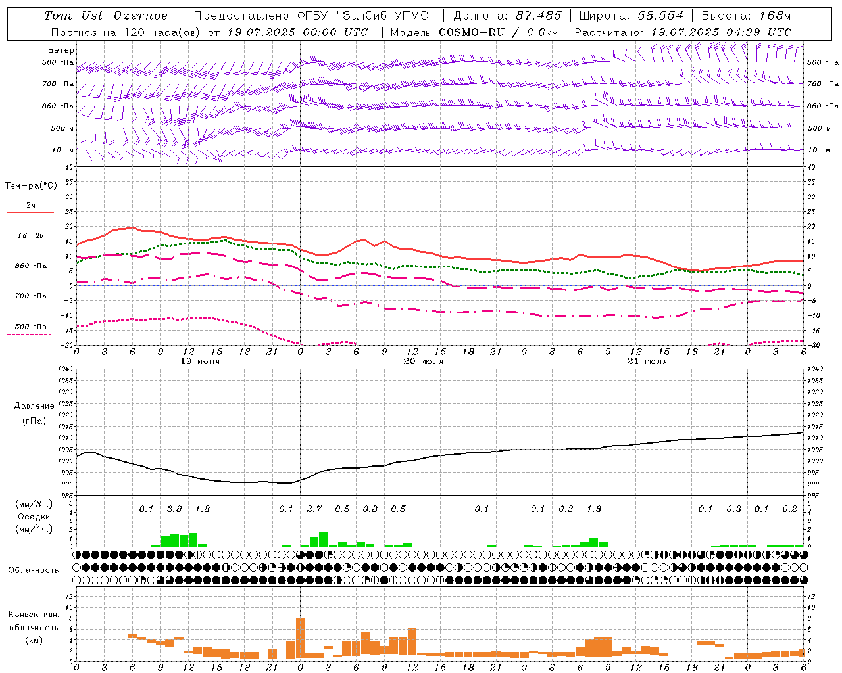The image size is (842, 673).
Task: Select the 'Широта: 58.554' header value
Action: 631,16
